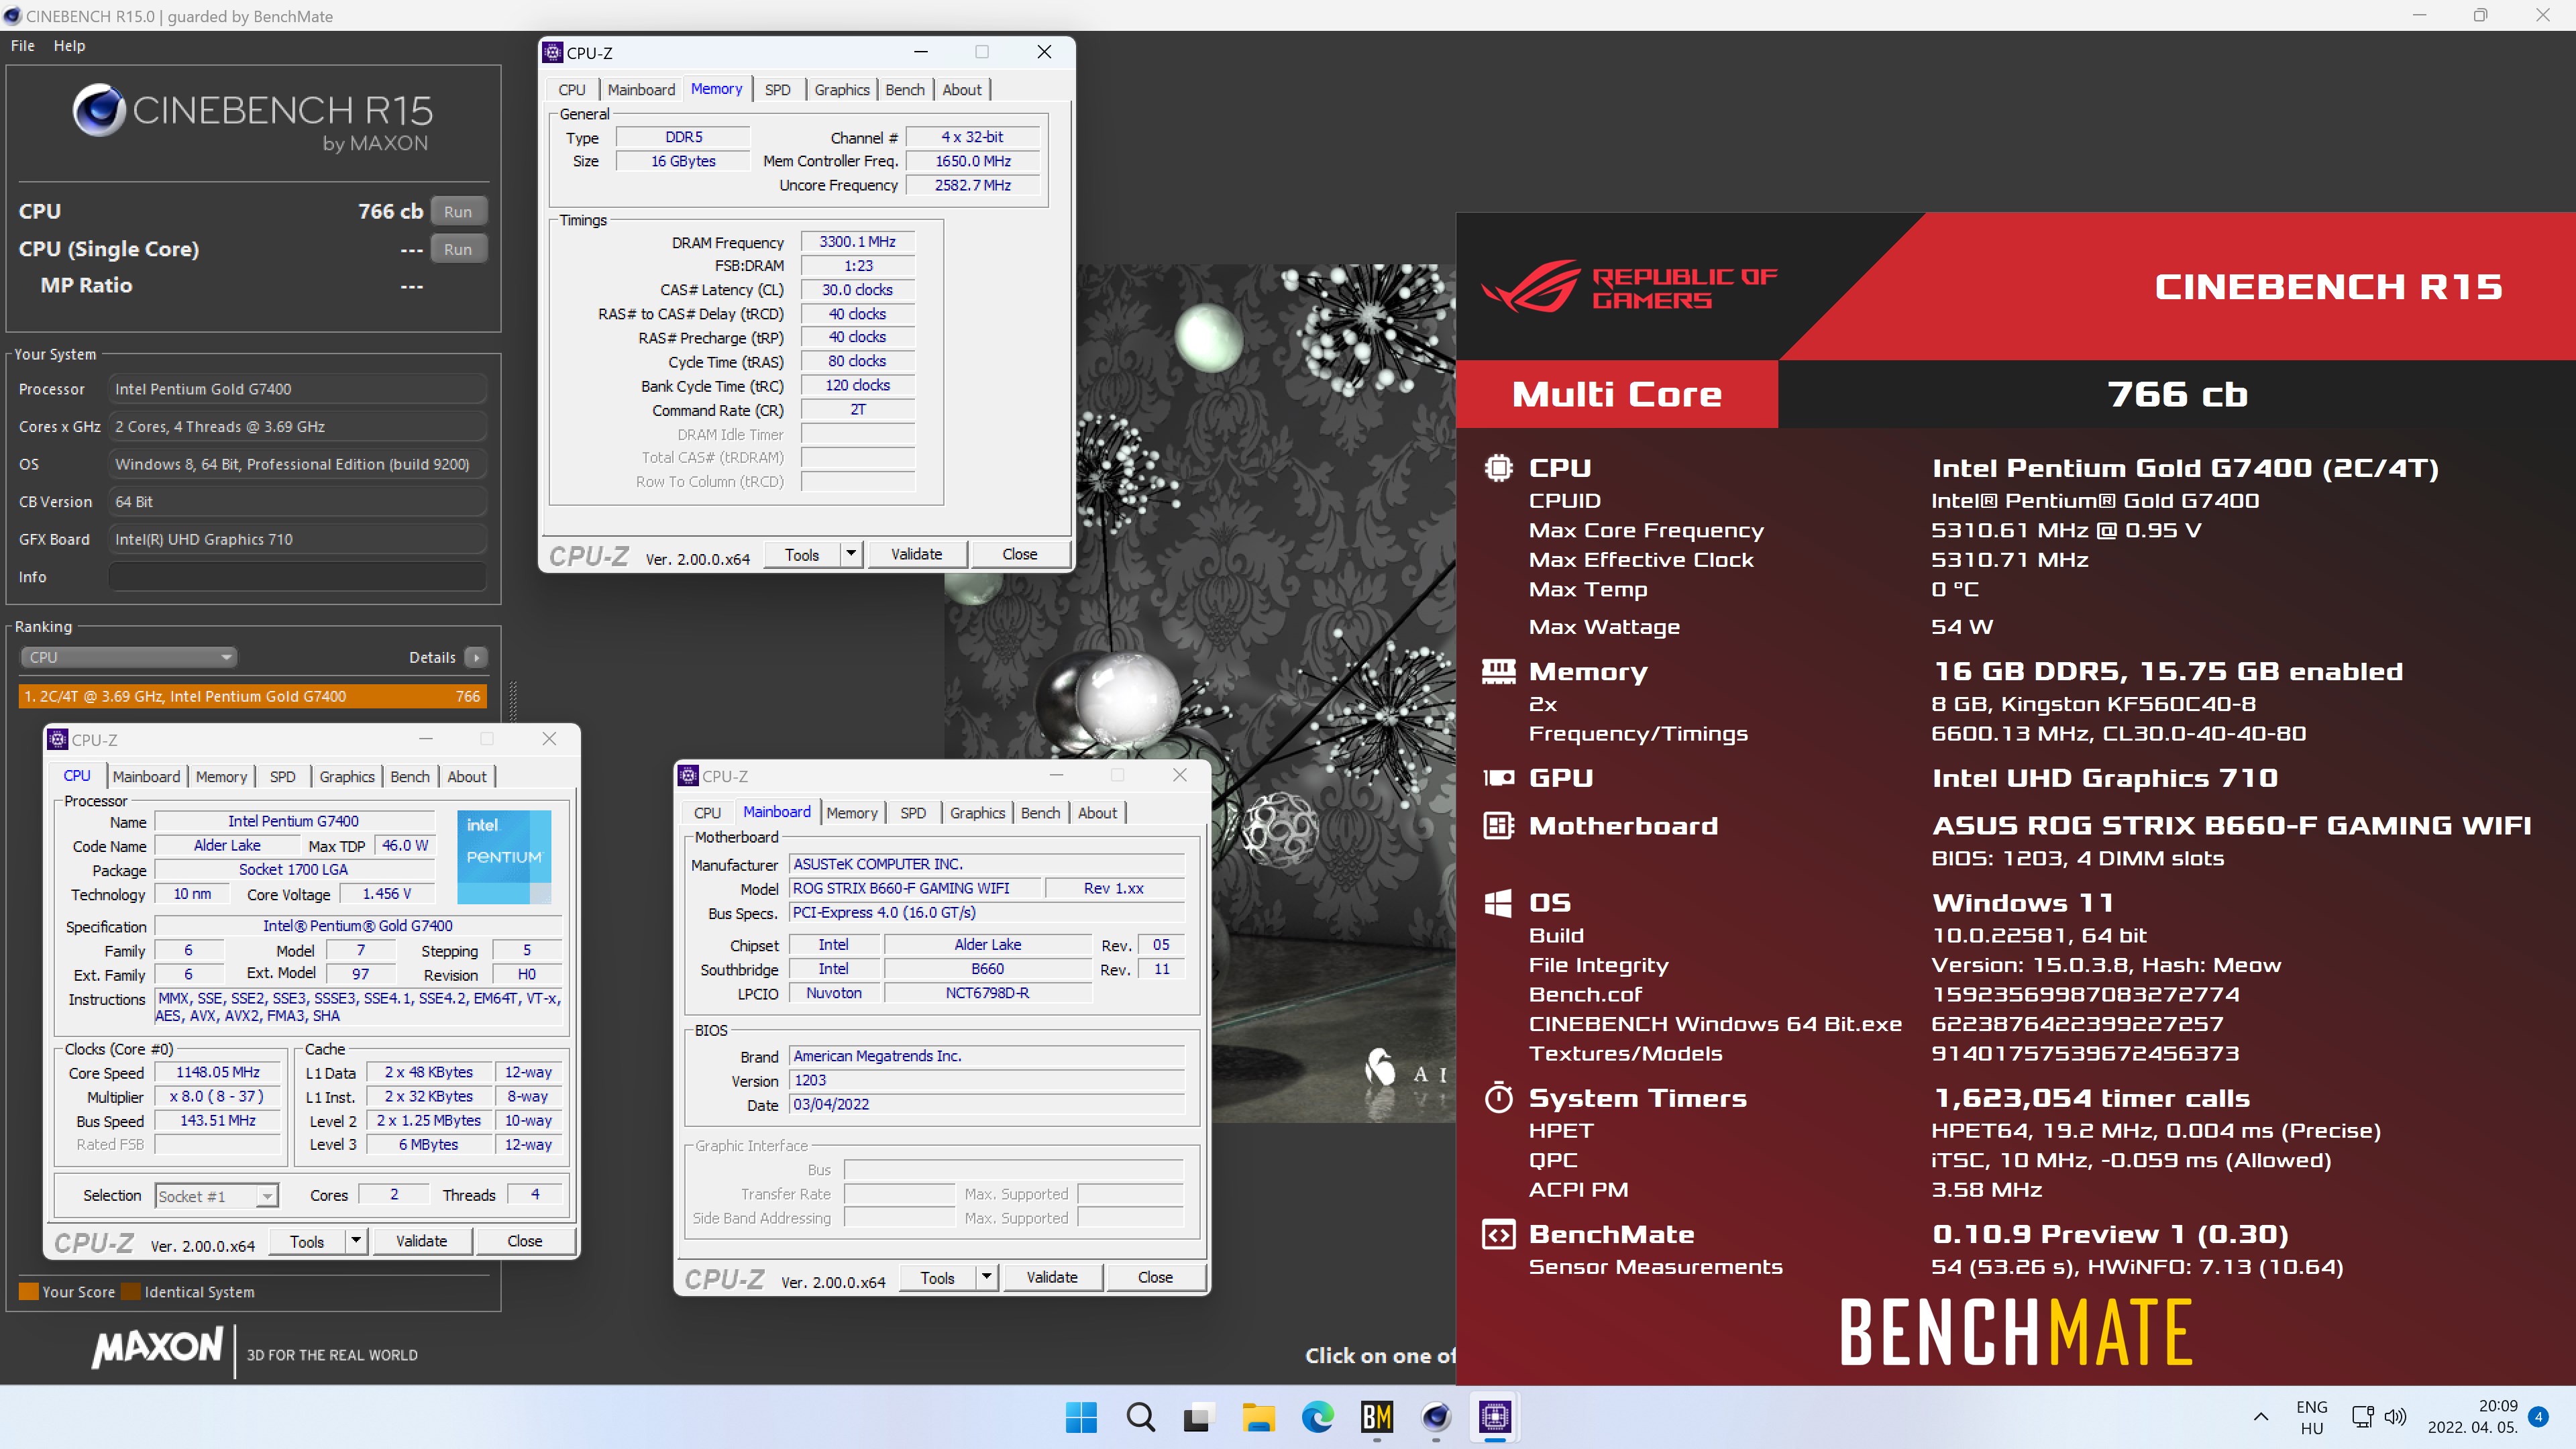This screenshot has height=1449, width=2576.
Task: Switch to Cinebench taskbar icon
Action: coord(1436,1417)
